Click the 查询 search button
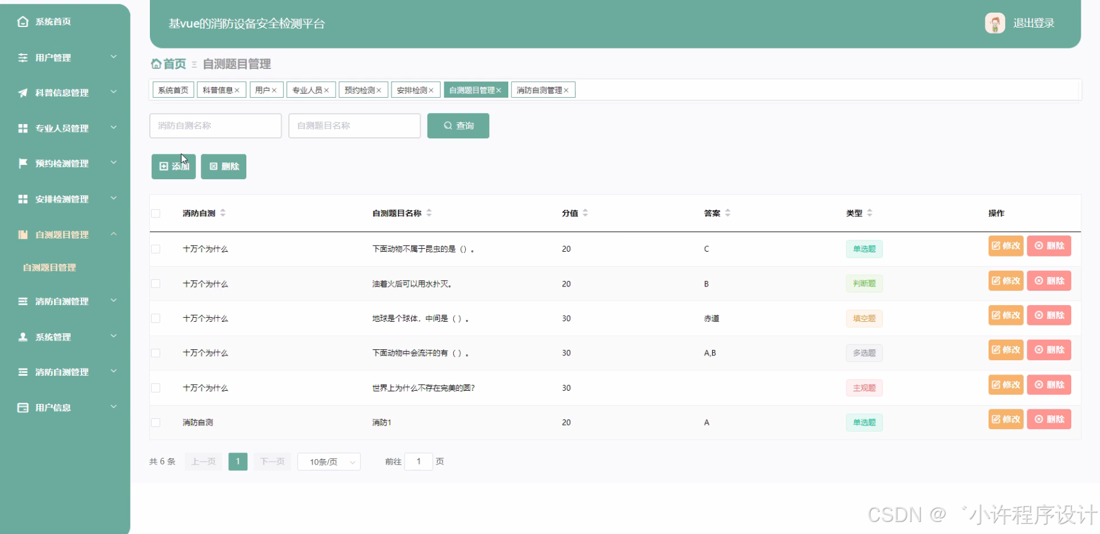Screen dimensions: 1100x534 click(x=458, y=126)
